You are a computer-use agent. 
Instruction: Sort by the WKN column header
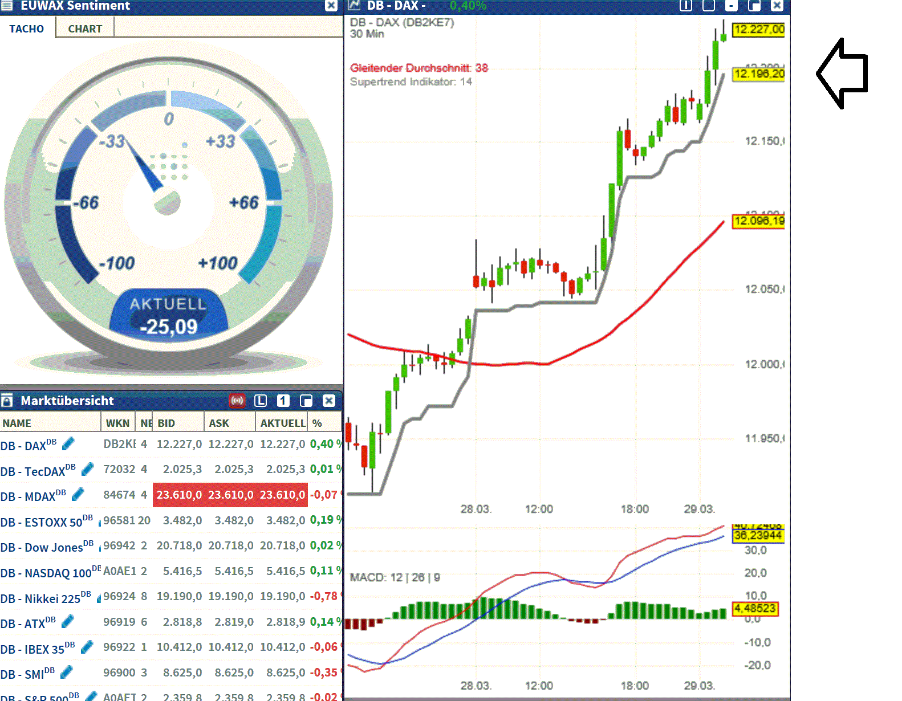coord(118,423)
